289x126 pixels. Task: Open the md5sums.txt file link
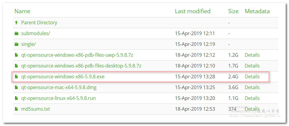36,109
